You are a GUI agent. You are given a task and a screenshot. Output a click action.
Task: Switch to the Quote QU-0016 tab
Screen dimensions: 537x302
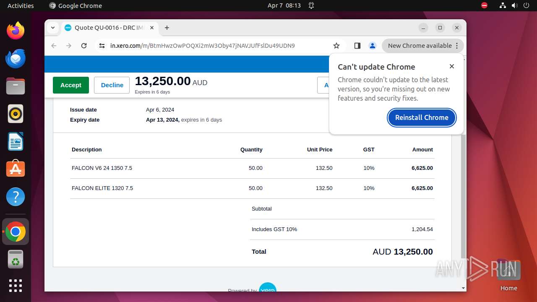tap(109, 28)
